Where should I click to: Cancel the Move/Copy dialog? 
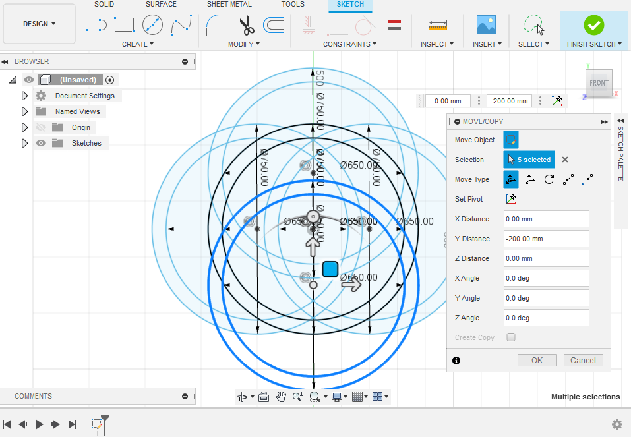[583, 360]
